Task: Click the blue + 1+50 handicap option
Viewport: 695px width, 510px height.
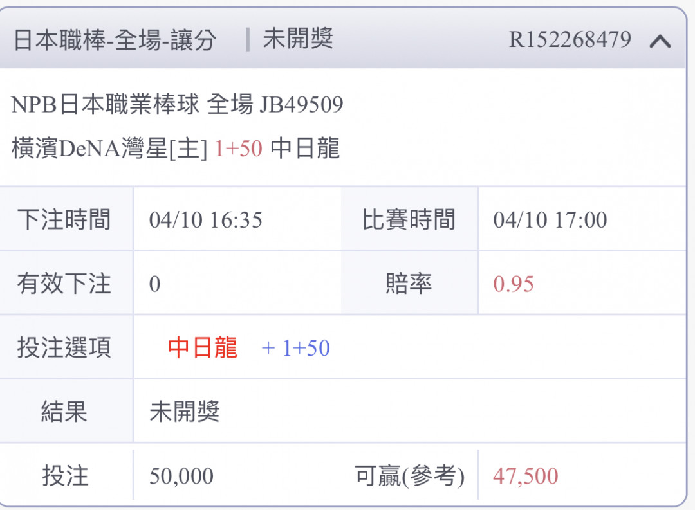Action: coord(295,348)
